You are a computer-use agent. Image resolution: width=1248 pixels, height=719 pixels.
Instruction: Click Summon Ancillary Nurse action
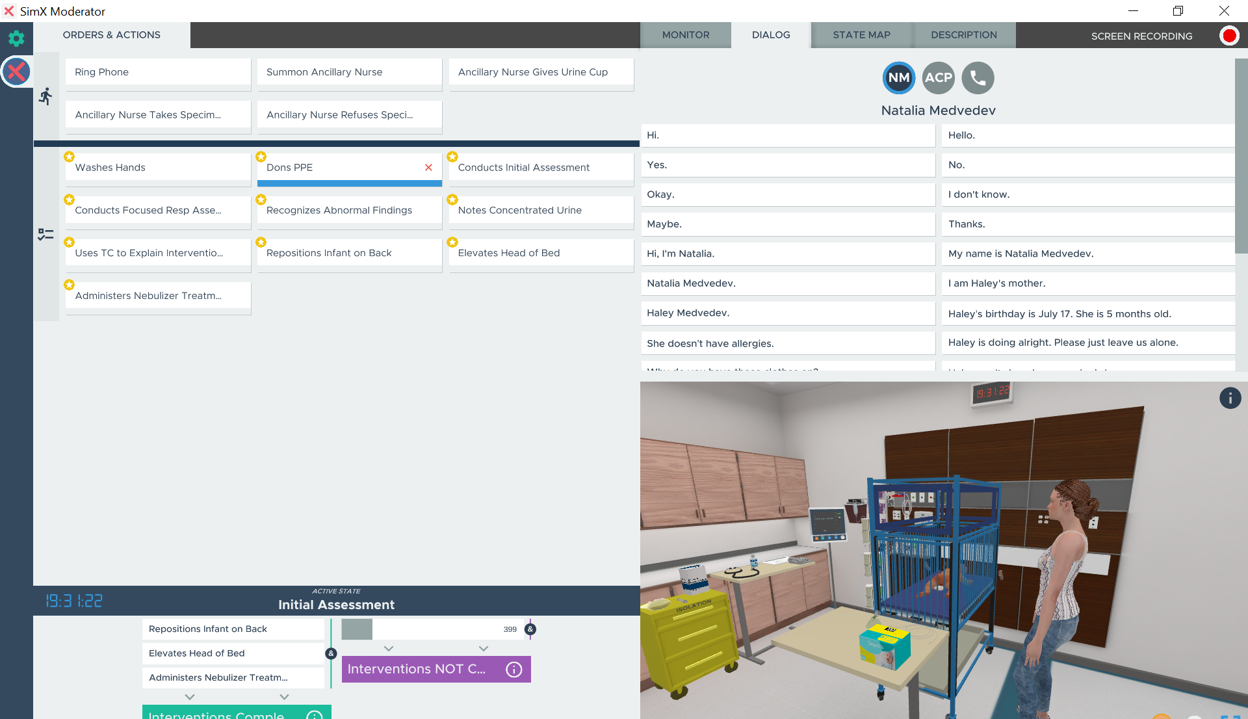click(x=349, y=72)
